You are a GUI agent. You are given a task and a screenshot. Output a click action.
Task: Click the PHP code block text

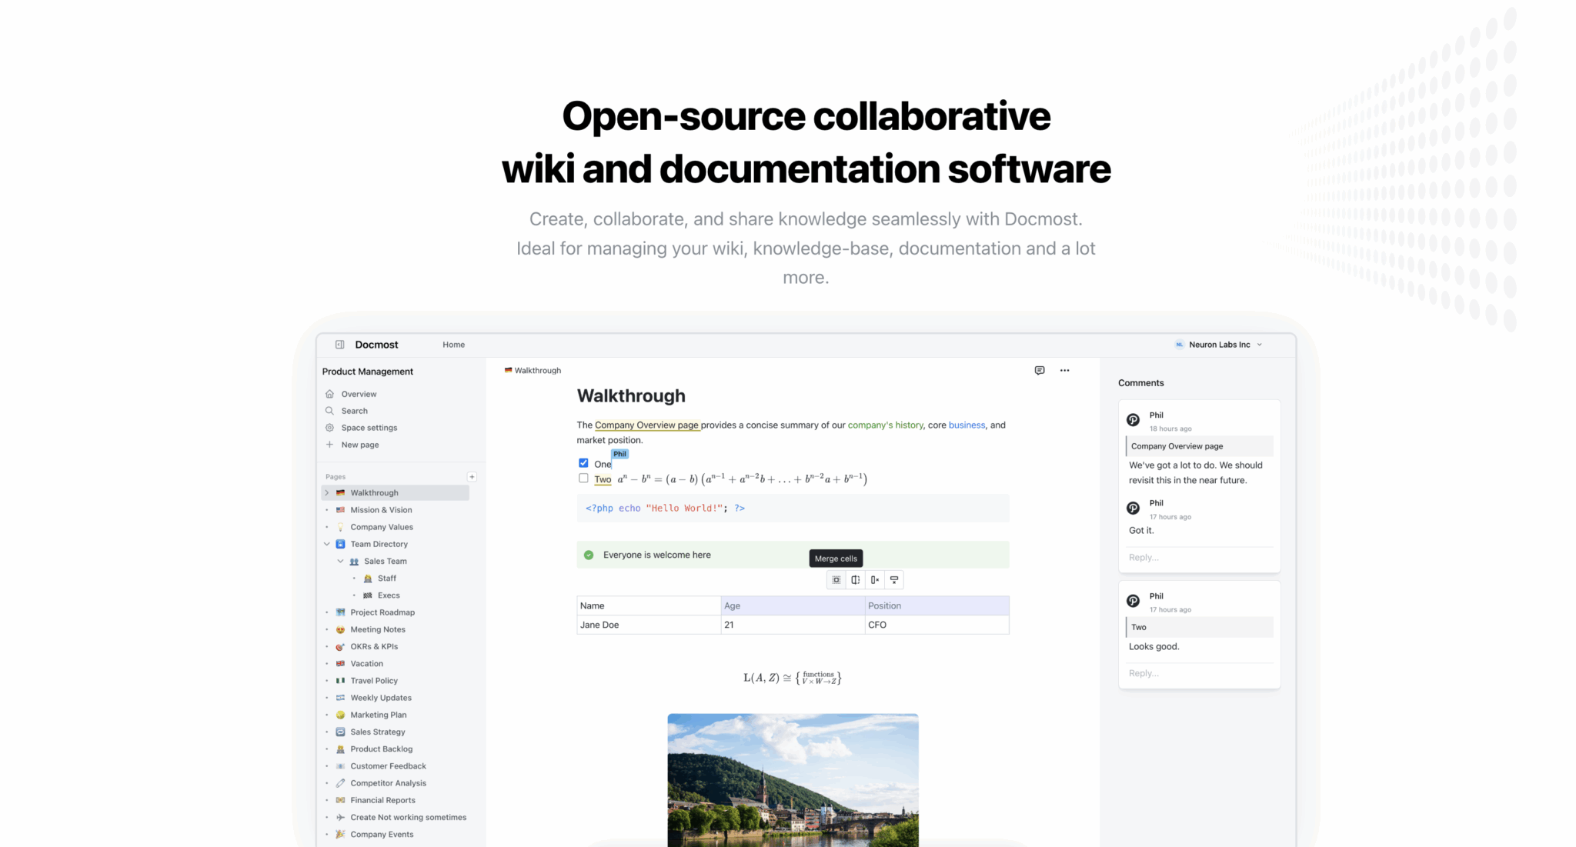tap(665, 509)
